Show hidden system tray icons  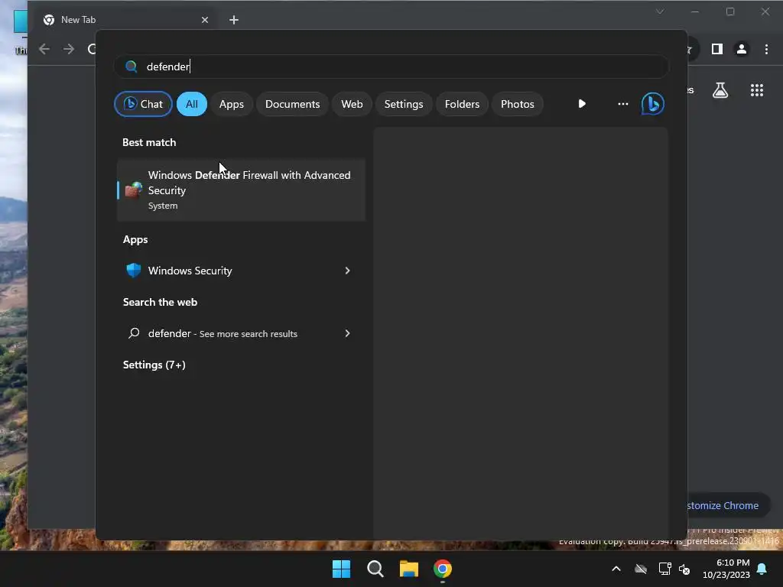tap(616, 569)
